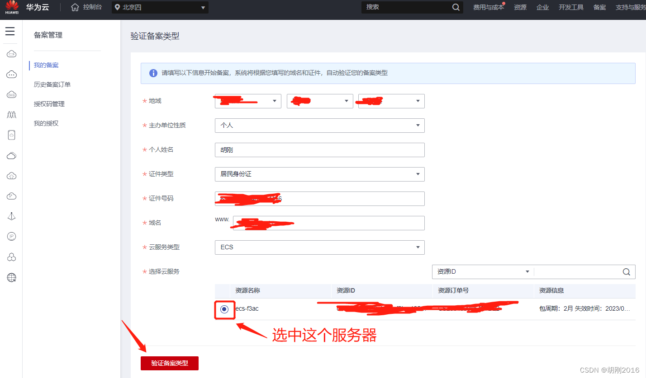This screenshot has width=646, height=378.
Task: Open the globe domain sidebar icon
Action: (12, 277)
